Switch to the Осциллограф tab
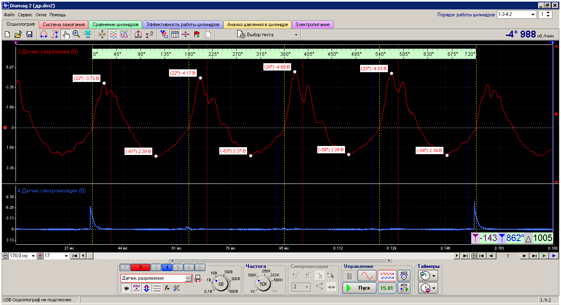Image resolution: width=561 pixels, height=305 pixels. click(20, 24)
